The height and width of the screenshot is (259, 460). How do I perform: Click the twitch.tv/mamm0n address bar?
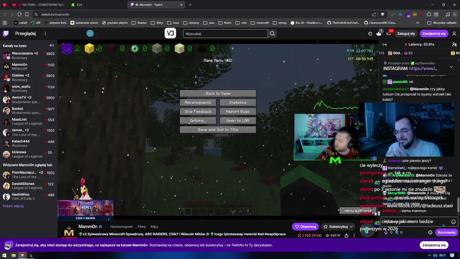(201, 14)
